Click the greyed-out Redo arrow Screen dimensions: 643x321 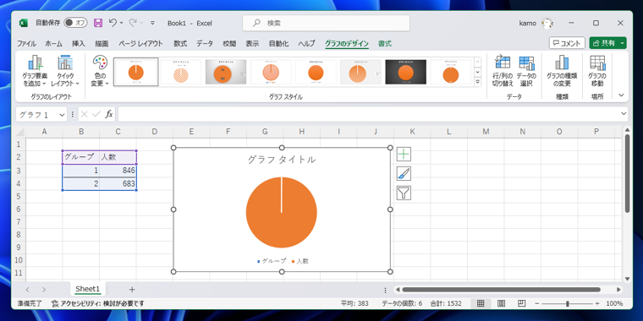pyautogui.click(x=133, y=23)
